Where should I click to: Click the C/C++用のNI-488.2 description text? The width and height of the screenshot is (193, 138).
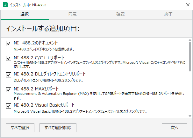99,65
